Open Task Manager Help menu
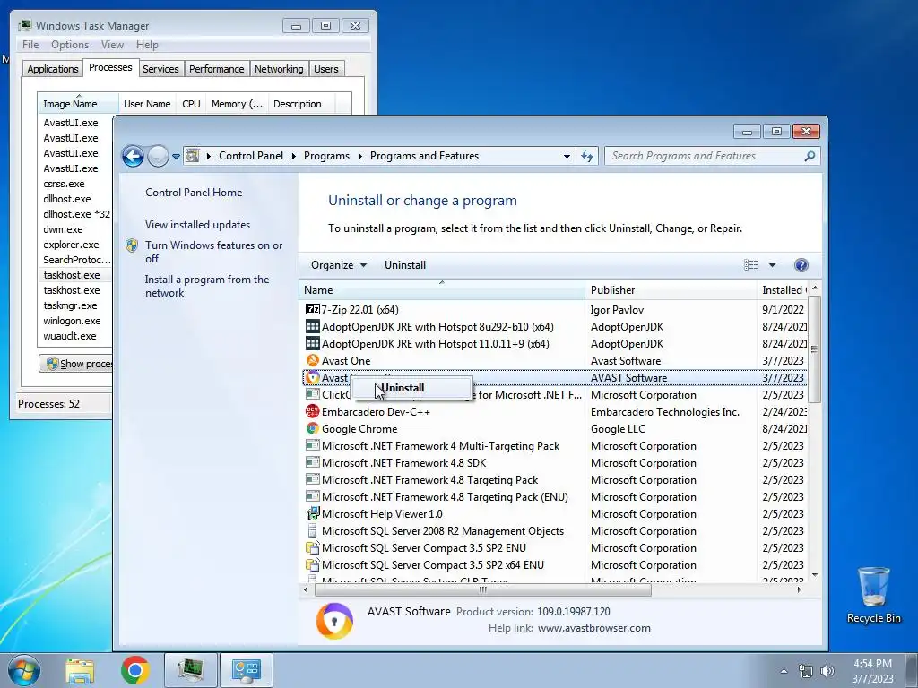 coord(147,45)
